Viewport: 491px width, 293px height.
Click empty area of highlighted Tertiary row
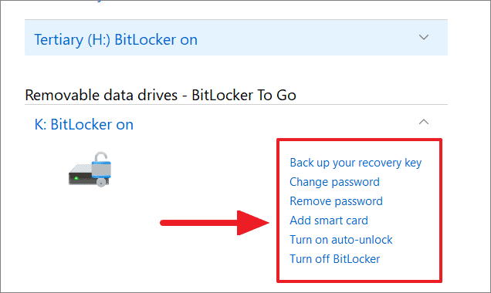coord(307,38)
